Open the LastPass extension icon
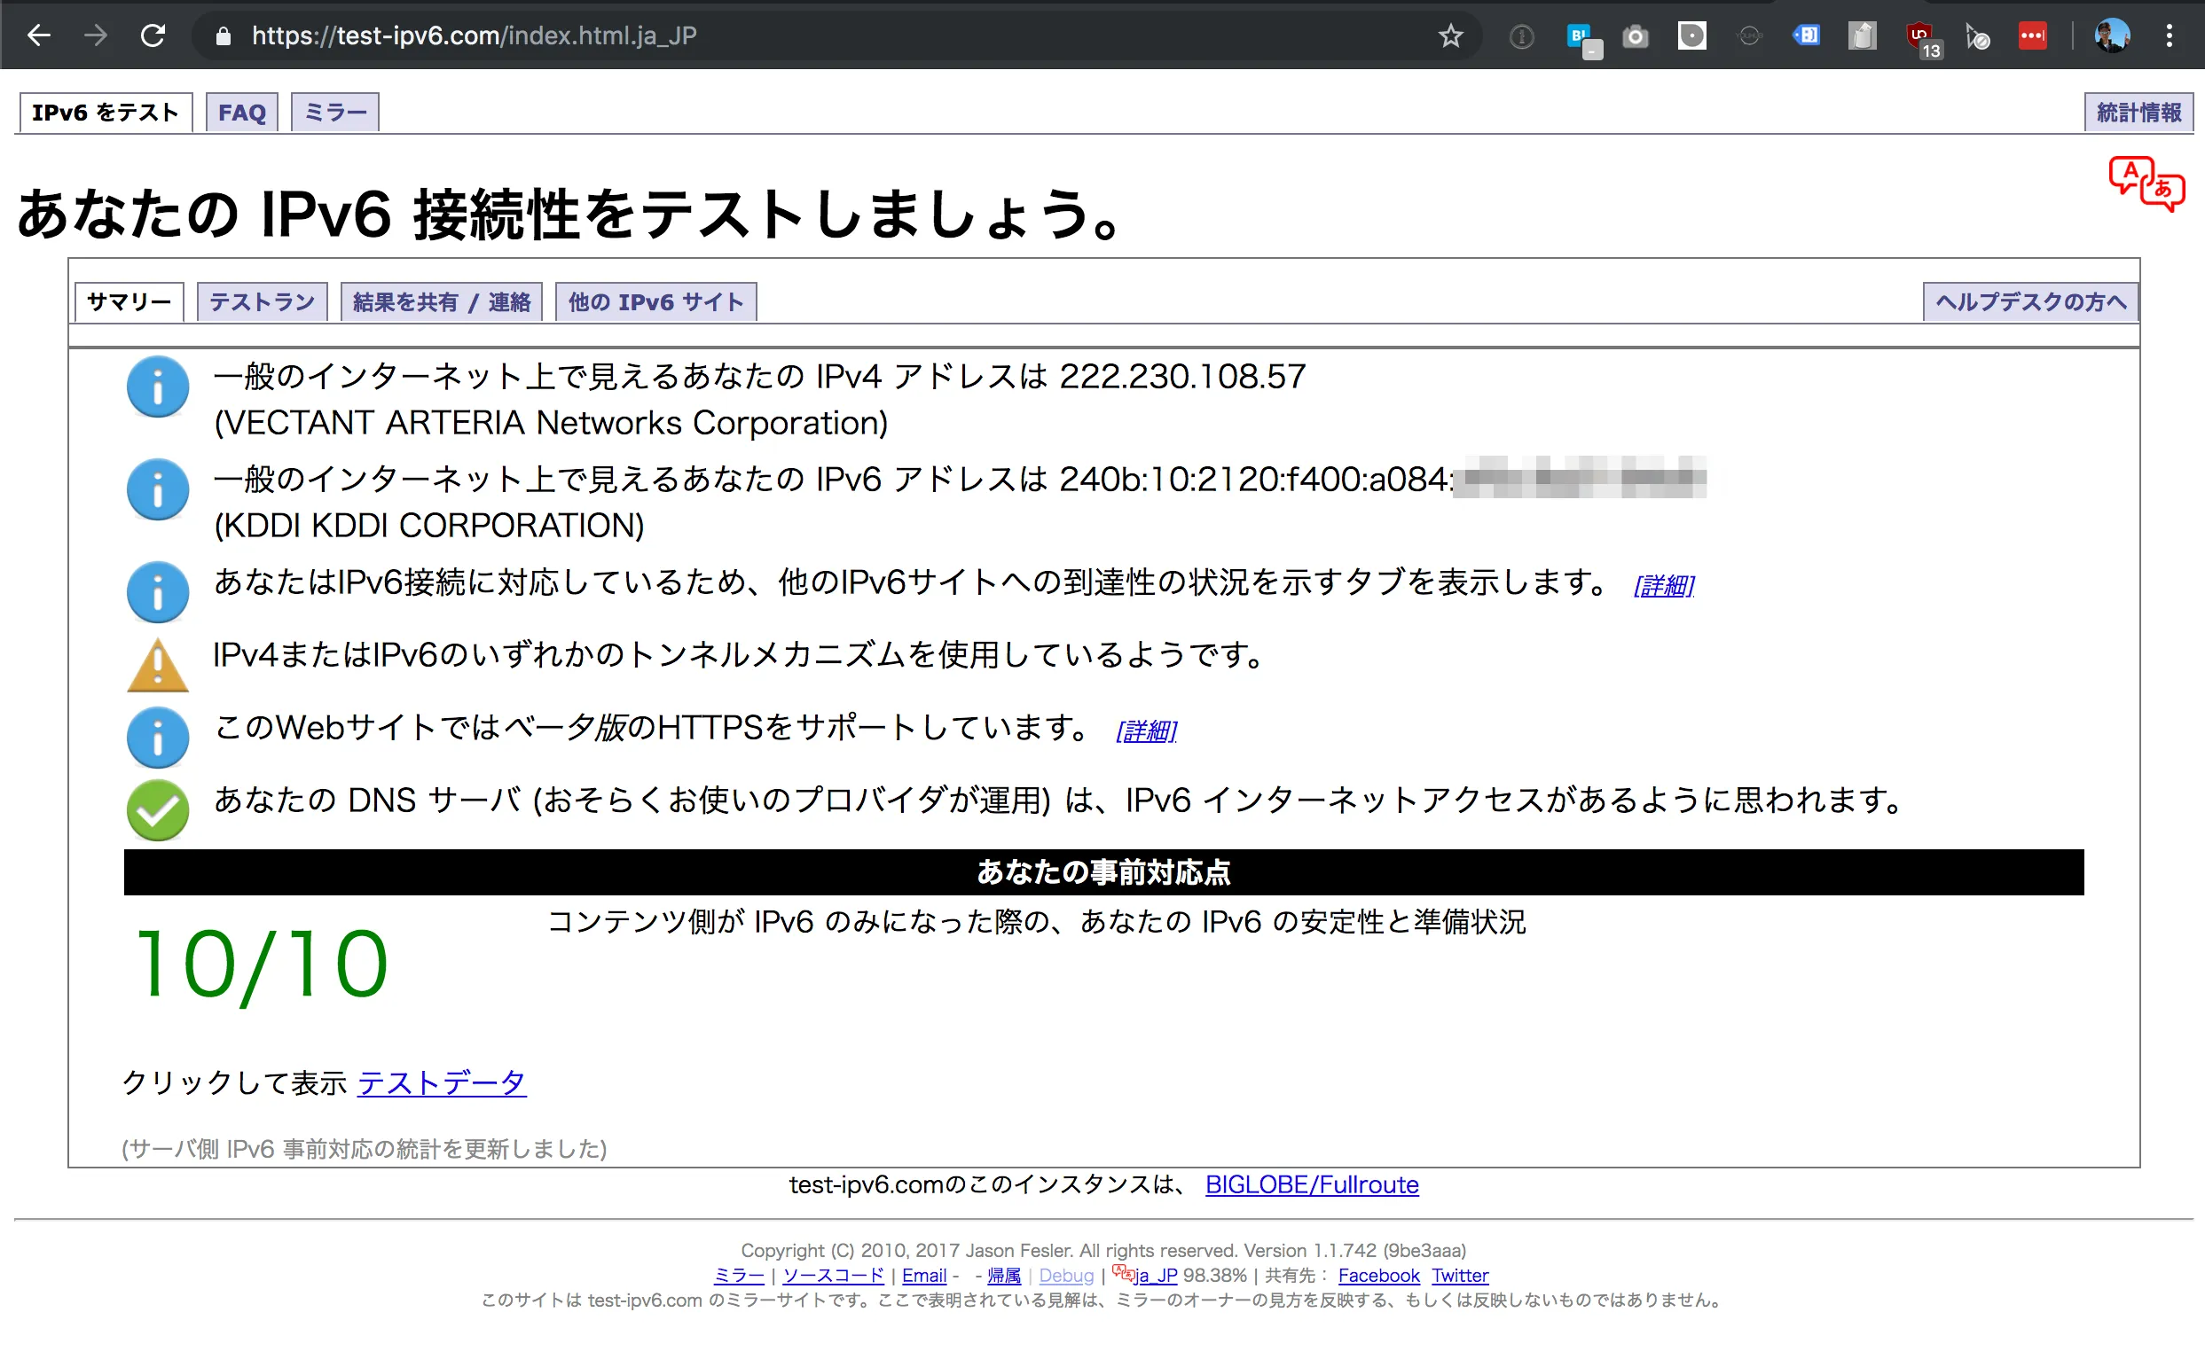The width and height of the screenshot is (2205, 1367). pos(2031,36)
